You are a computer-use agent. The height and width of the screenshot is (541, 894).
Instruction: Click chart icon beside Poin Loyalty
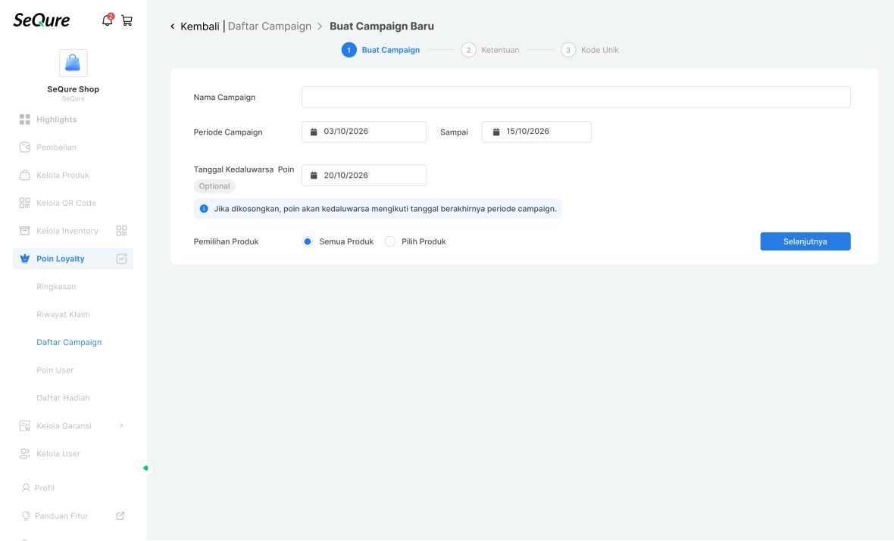[121, 259]
